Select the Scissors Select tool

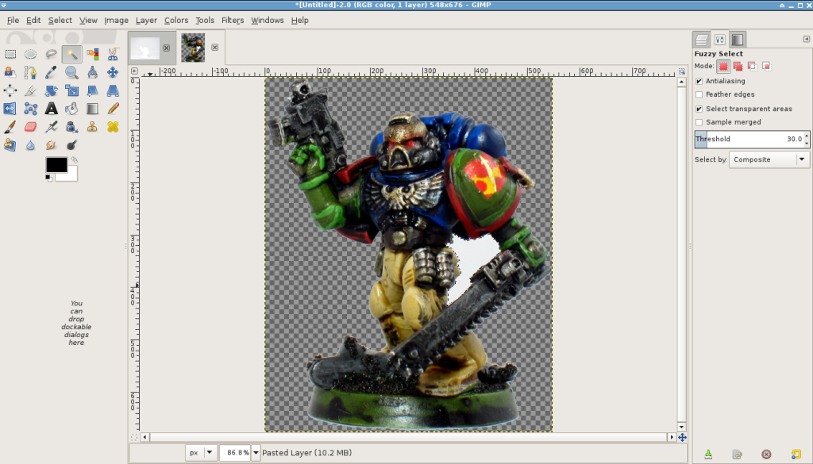(113, 54)
